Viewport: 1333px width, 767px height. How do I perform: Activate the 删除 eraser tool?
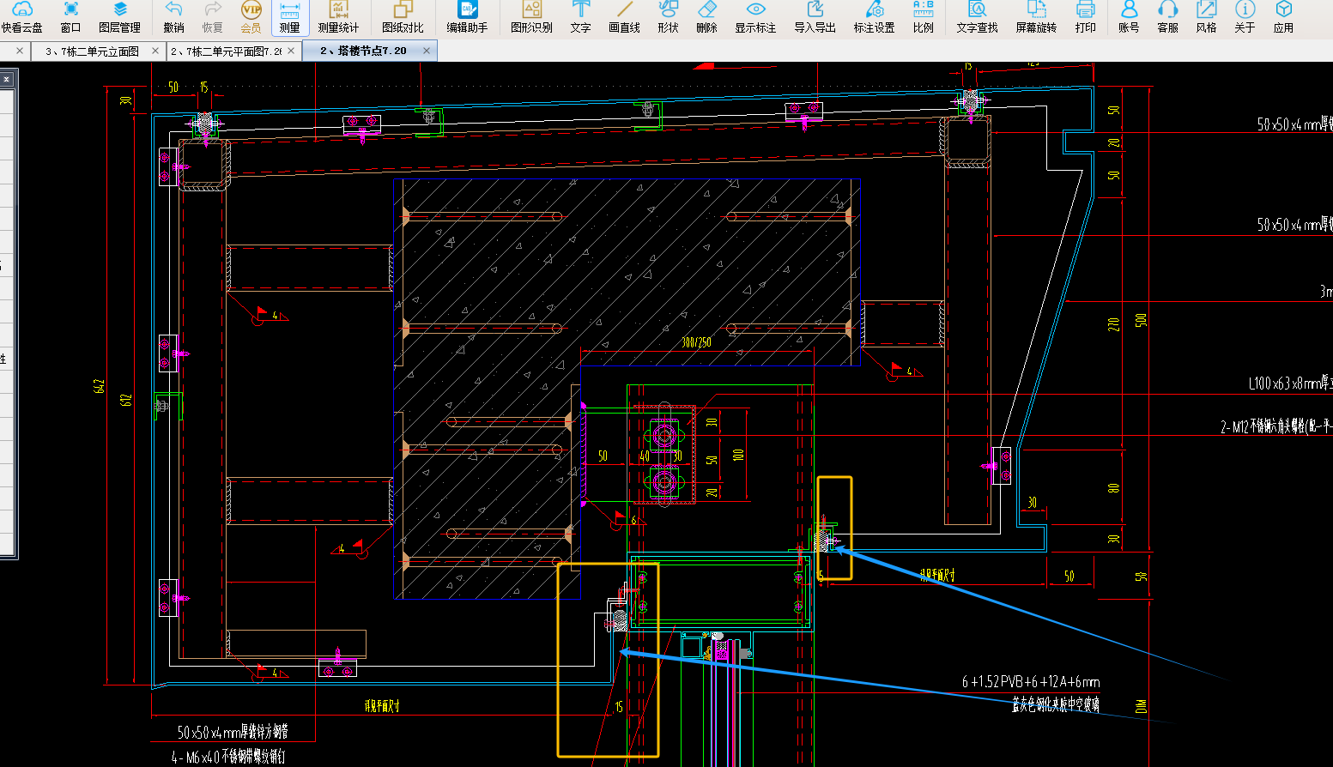(706, 17)
